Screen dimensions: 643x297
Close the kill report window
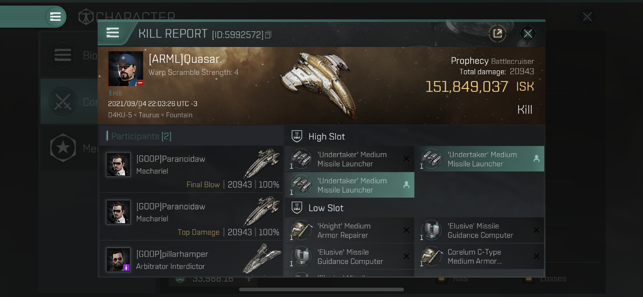pyautogui.click(x=527, y=34)
